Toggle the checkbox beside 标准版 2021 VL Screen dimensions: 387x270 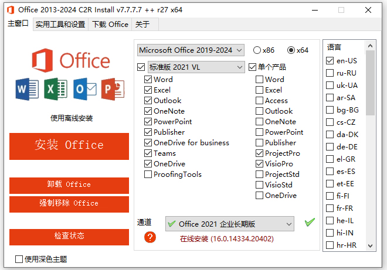pyautogui.click(x=141, y=67)
